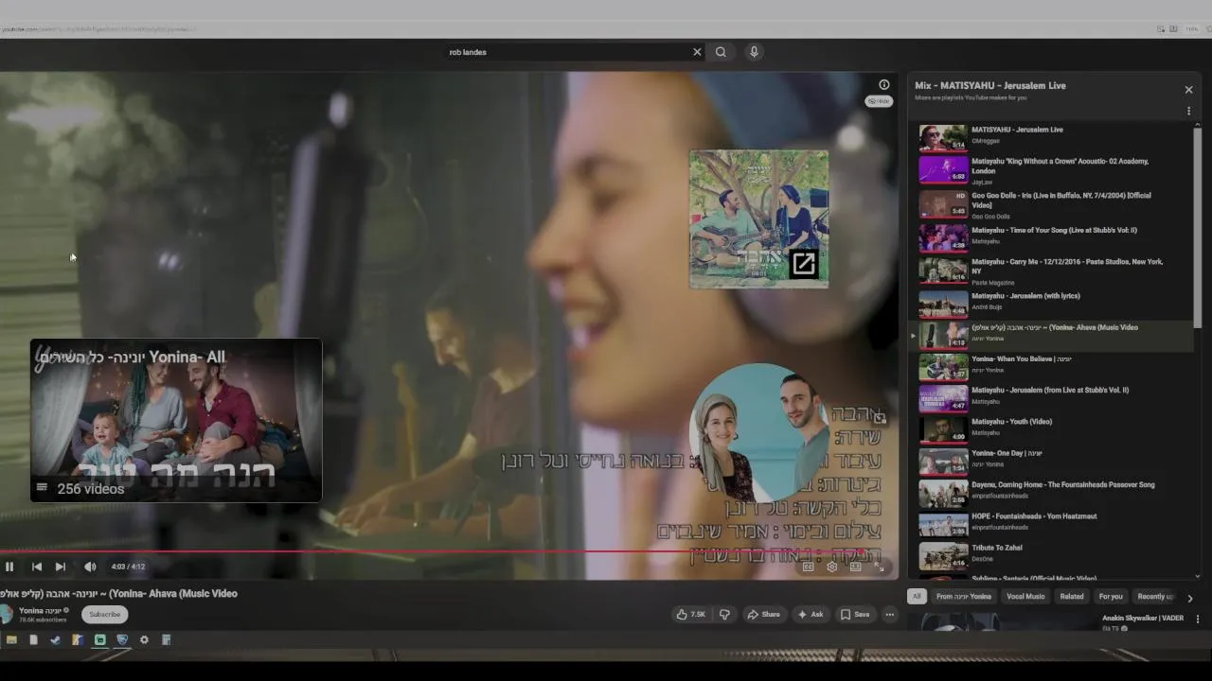The image size is (1212, 681).
Task: Open the Yonina channel name link
Action: pyautogui.click(x=40, y=611)
